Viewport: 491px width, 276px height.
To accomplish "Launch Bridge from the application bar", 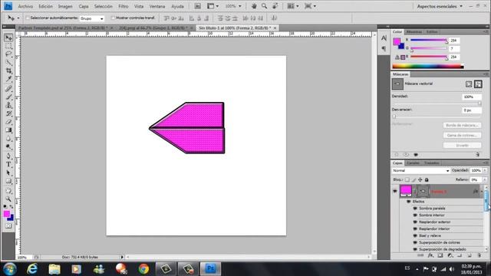I will 198,6.
